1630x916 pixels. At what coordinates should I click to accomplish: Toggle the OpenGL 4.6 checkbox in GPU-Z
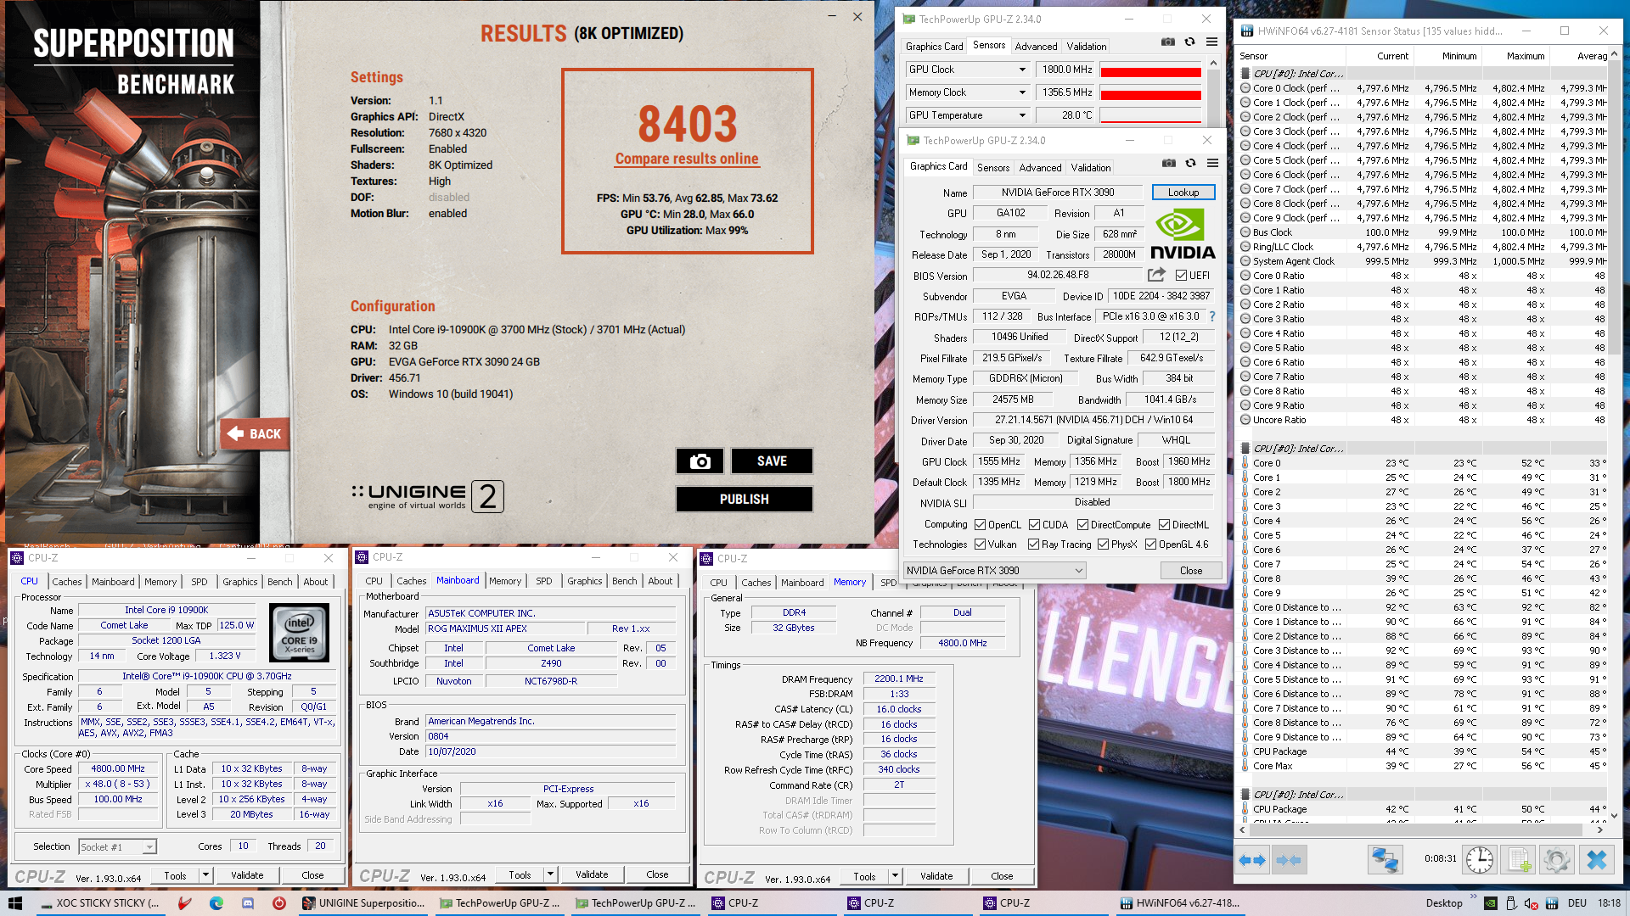coord(1151,545)
